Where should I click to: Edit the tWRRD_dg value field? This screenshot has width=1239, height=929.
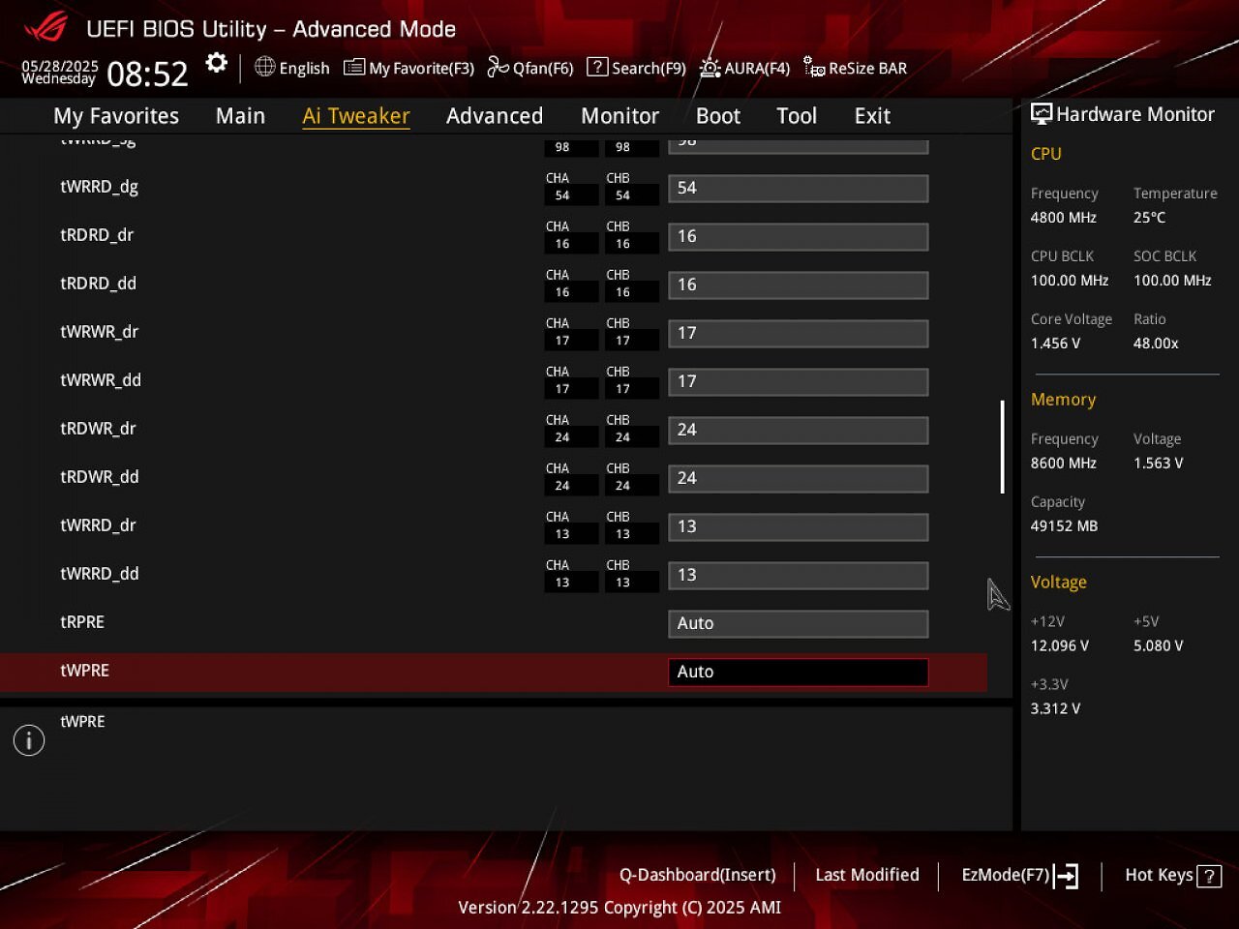(x=799, y=188)
